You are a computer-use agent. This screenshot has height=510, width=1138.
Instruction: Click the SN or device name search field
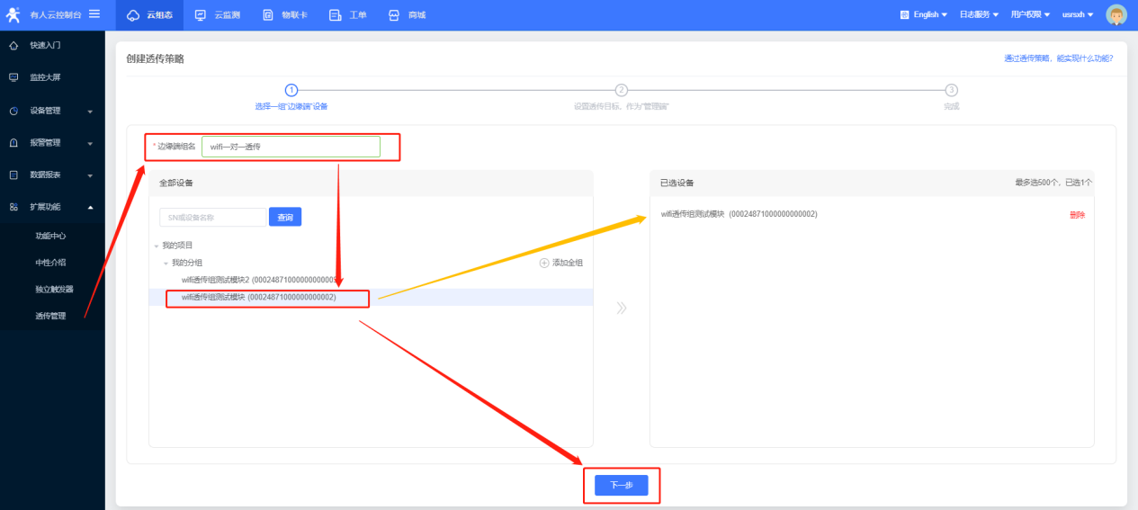[212, 217]
